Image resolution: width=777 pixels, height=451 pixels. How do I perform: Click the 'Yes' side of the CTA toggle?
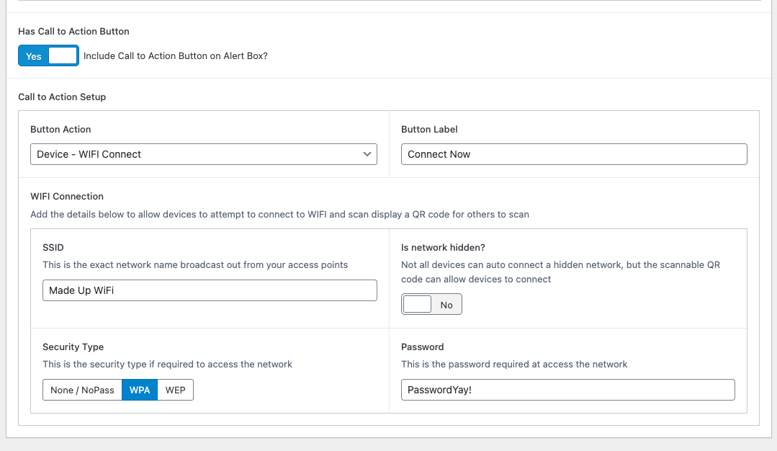pyautogui.click(x=33, y=55)
